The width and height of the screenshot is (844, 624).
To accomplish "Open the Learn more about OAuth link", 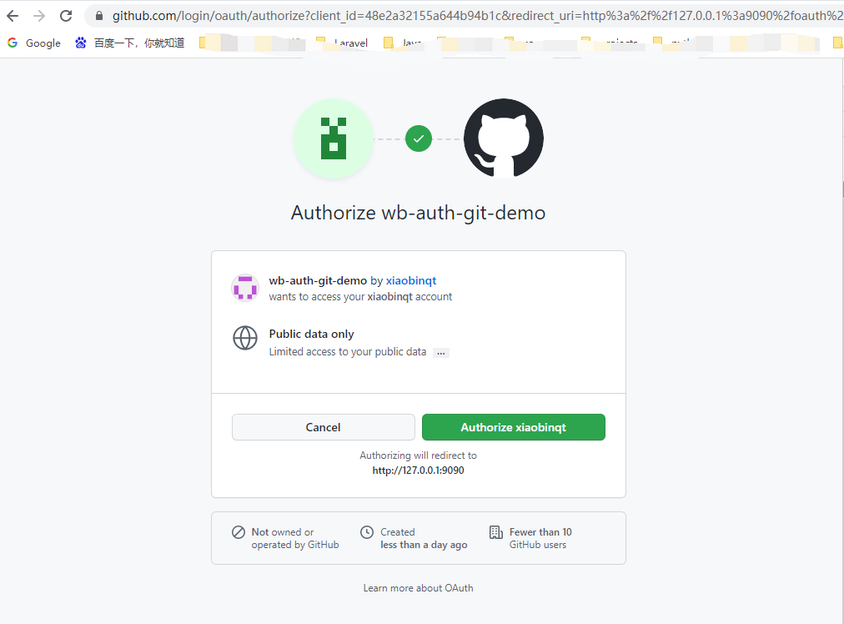I will click(418, 588).
